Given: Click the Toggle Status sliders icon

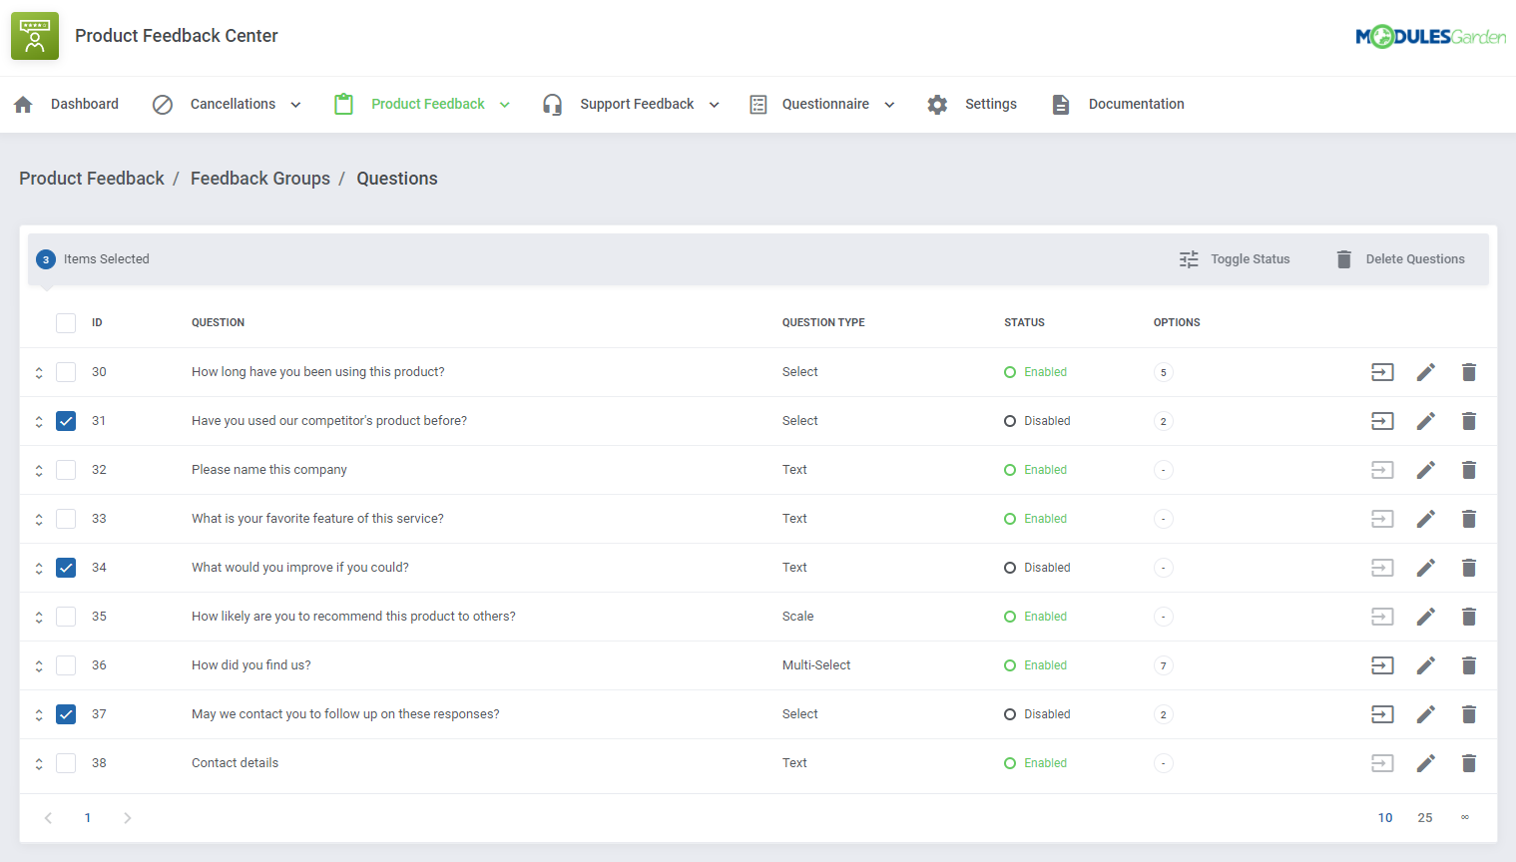Looking at the screenshot, I should [1188, 258].
